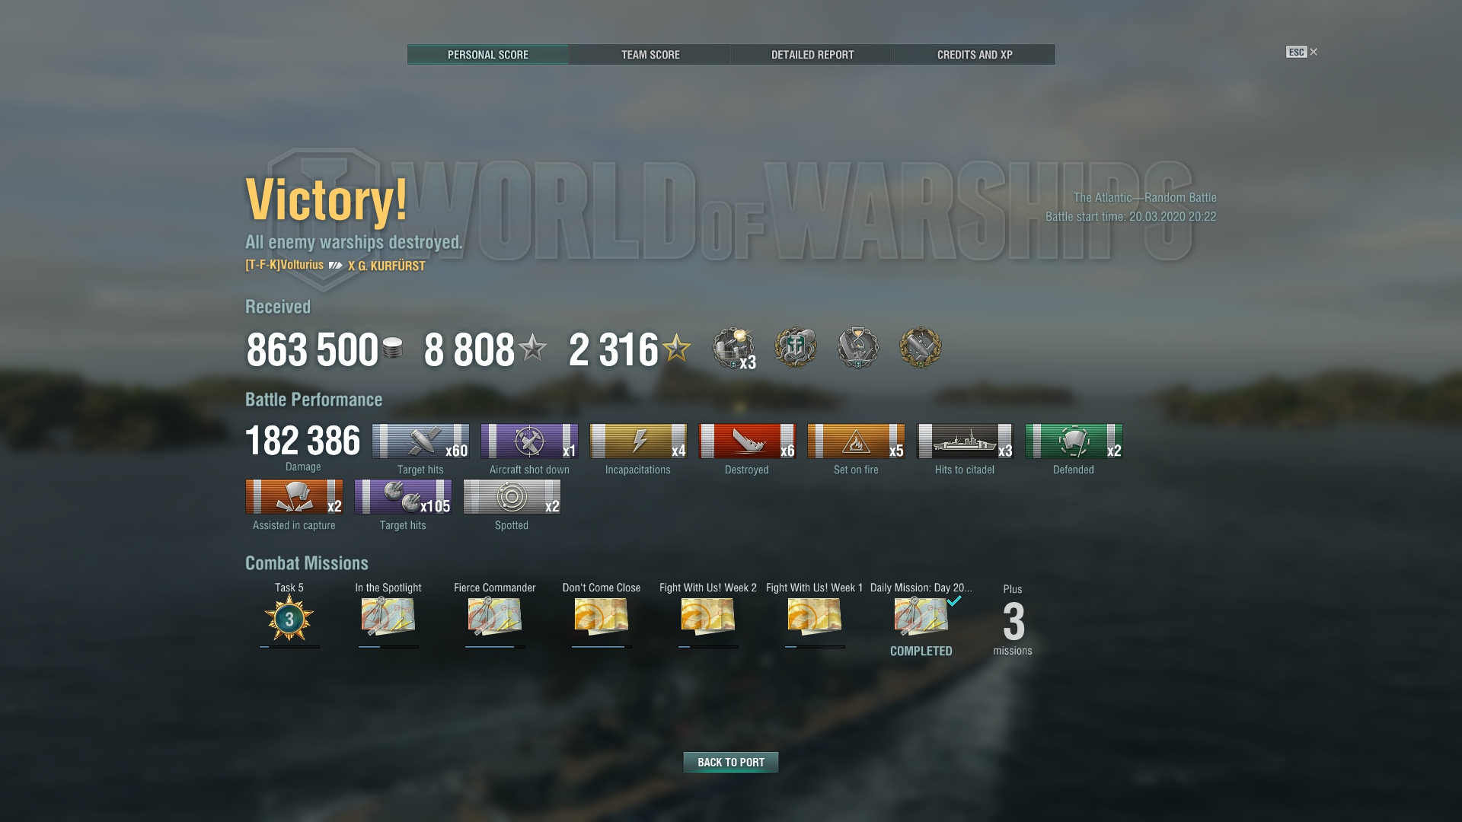Viewport: 1462px width, 822px height.
Task: Click the Destroyed x6 ribbon icon
Action: [x=747, y=441]
